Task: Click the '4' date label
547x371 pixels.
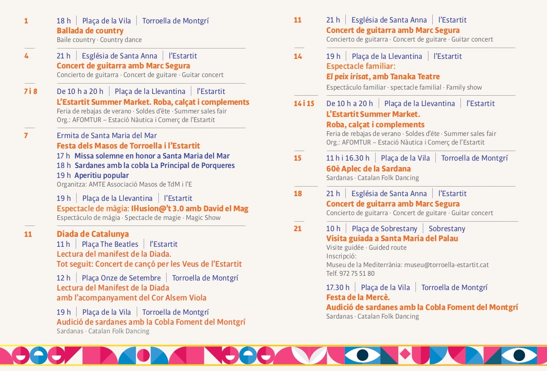Action: [26, 56]
